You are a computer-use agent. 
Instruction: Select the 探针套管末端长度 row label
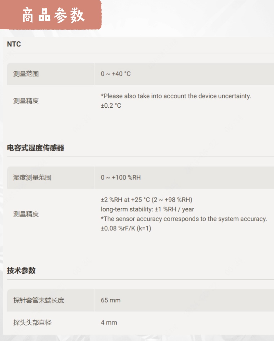point(39,300)
